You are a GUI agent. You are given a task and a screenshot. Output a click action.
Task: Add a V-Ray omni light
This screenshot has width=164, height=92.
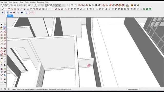click(15, 5)
